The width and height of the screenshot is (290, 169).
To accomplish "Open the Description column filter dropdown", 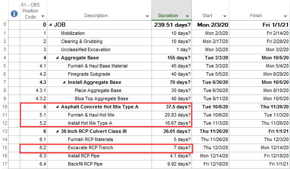I will click(x=147, y=16).
